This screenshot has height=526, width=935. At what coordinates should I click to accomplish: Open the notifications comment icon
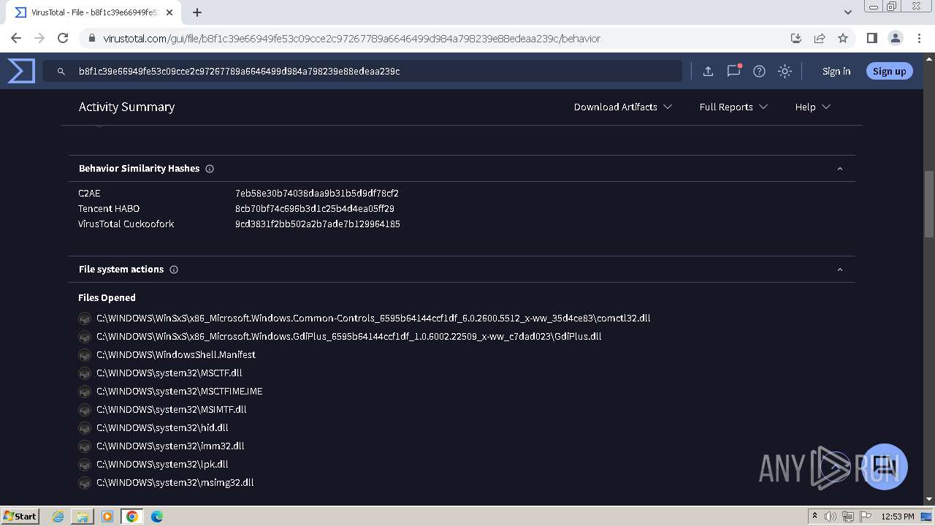pos(733,71)
